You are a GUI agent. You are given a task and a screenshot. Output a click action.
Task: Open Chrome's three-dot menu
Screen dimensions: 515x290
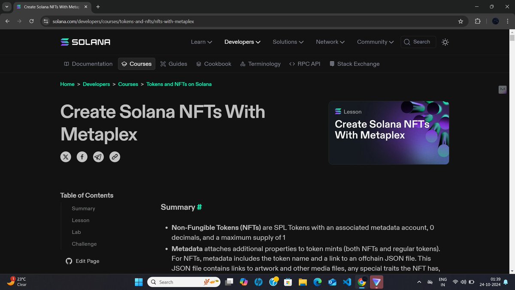click(508, 21)
